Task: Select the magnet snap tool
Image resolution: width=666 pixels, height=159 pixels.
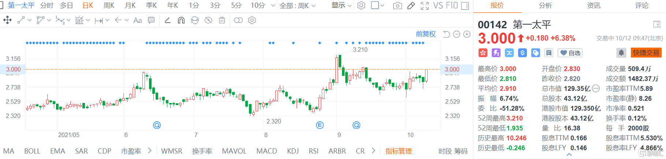Action: [181, 21]
